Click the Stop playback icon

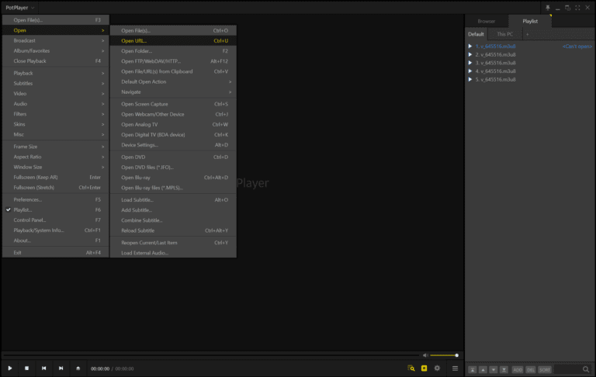(x=27, y=368)
